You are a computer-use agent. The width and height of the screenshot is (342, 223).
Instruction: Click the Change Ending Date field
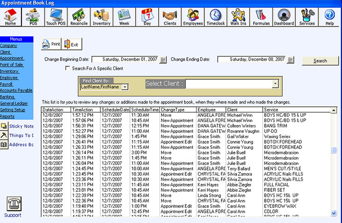pyautogui.click(x=252, y=59)
